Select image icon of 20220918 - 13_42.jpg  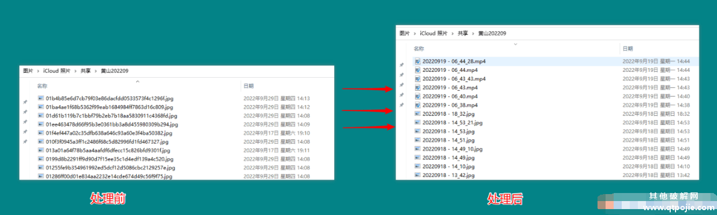417,175
